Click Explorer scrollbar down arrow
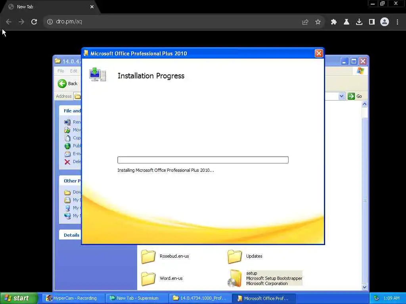This screenshot has width=406, height=304. click(364, 287)
